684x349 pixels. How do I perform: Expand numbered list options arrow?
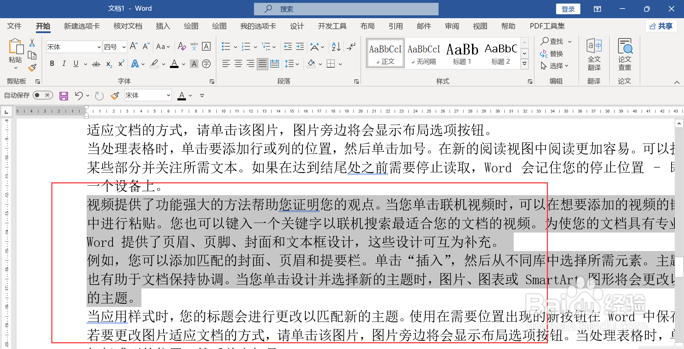pos(255,47)
